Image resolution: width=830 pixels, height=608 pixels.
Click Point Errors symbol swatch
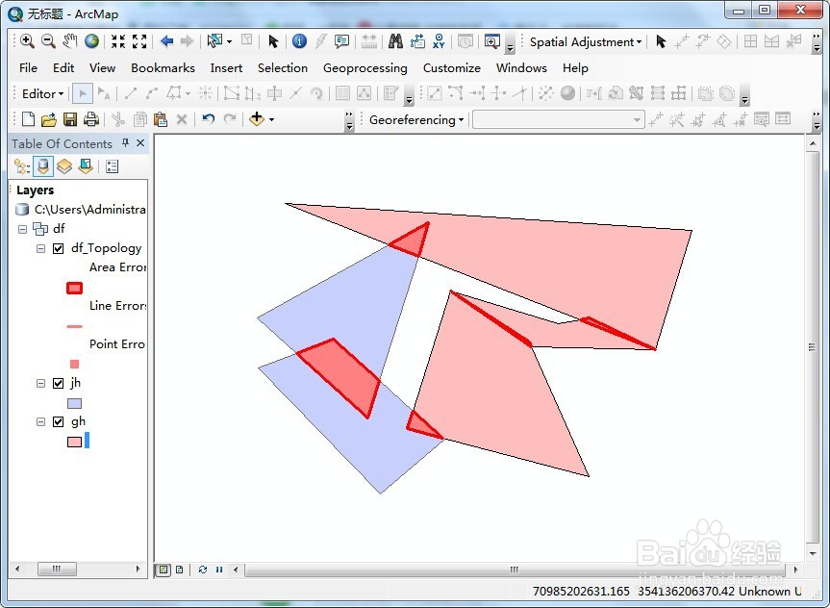[x=75, y=365]
